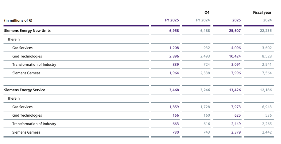
Task: Select the 13,426 Service fiscal year value
Action: click(x=235, y=90)
